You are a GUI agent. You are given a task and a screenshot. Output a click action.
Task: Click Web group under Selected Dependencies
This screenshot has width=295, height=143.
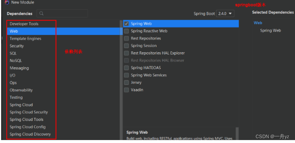[x=258, y=23]
